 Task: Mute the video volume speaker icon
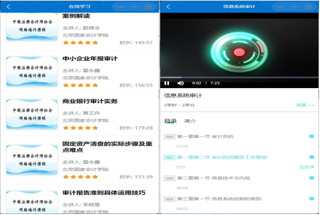click(x=181, y=83)
